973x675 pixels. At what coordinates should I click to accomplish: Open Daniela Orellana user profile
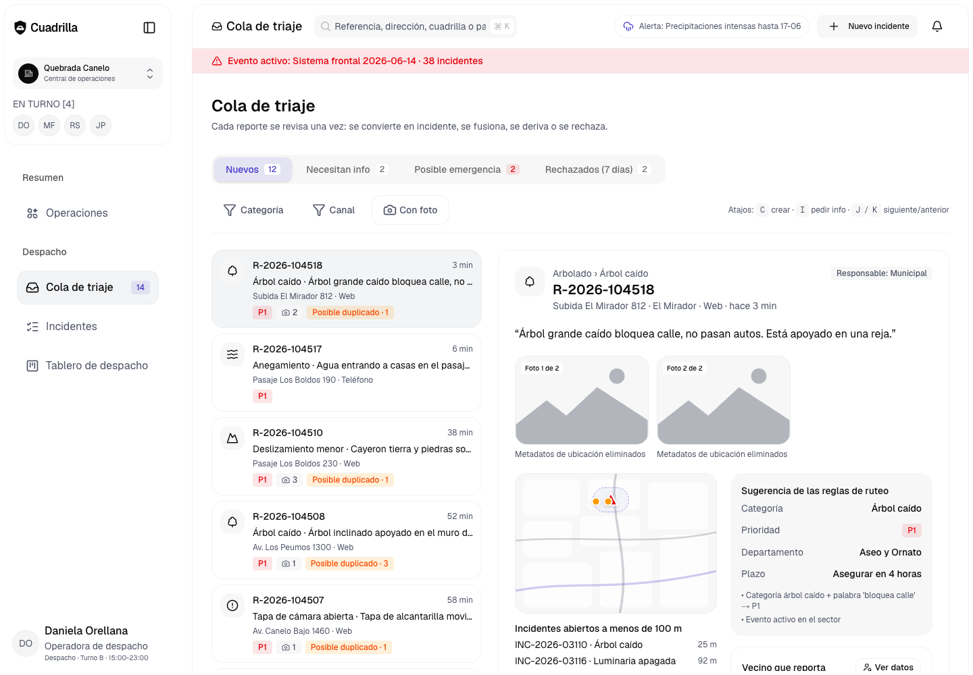point(88,644)
